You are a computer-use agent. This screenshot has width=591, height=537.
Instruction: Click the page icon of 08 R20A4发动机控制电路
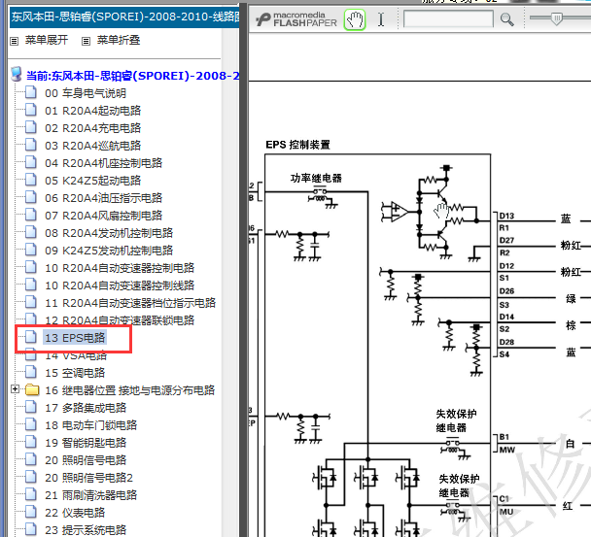click(31, 232)
